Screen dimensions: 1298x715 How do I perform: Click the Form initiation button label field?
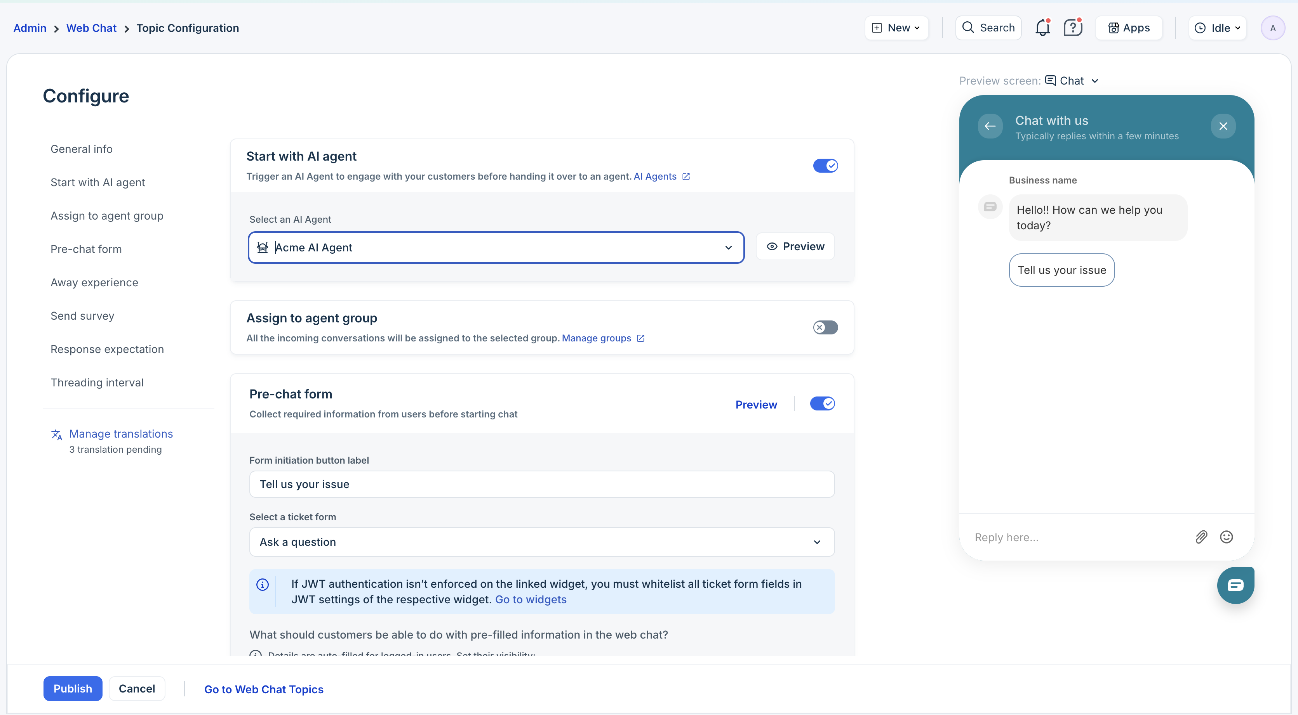tap(542, 484)
